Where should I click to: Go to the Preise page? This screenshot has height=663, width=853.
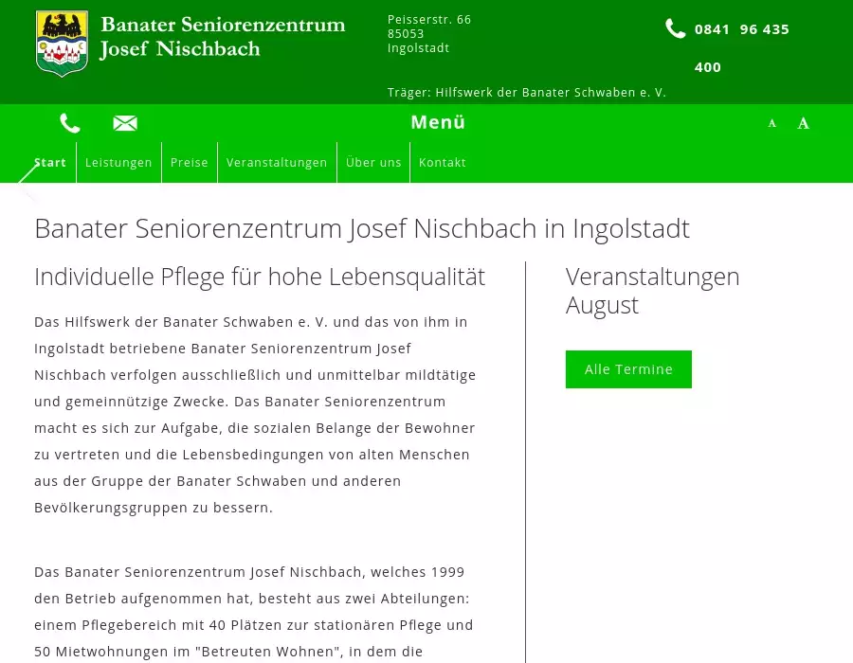tap(189, 162)
